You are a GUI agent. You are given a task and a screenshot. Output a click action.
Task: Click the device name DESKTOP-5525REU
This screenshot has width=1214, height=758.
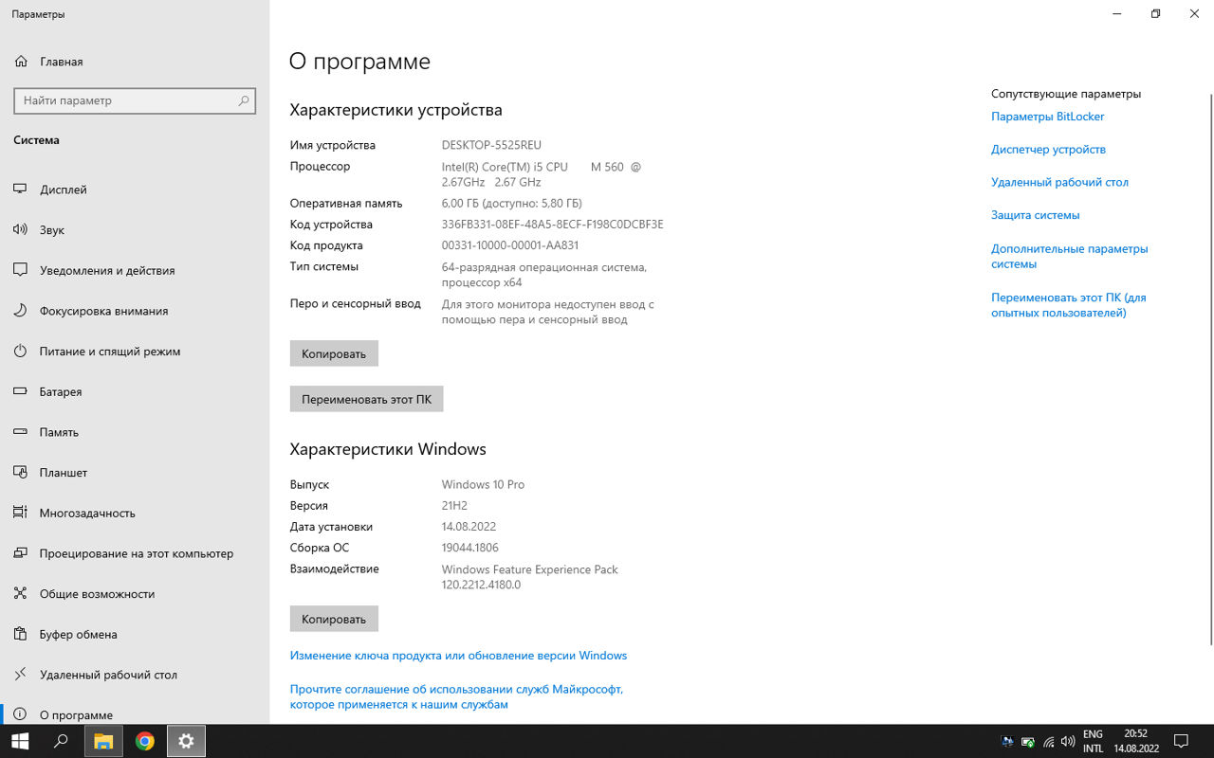click(x=491, y=145)
